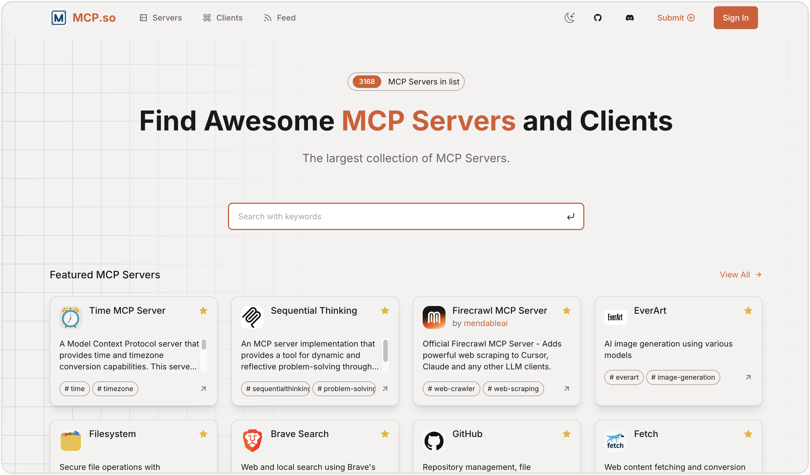Open the Discord icon in header
Viewport: 810px width, 475px height.
[629, 18]
